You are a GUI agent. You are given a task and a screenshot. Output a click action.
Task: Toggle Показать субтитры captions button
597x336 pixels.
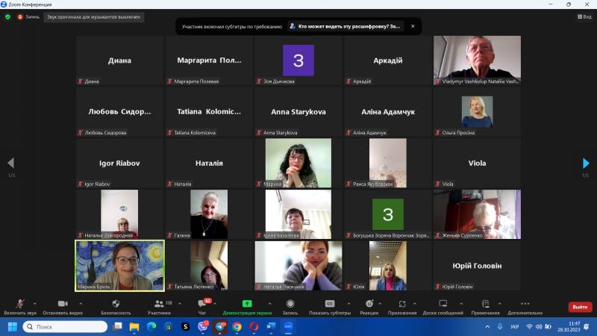(x=329, y=306)
